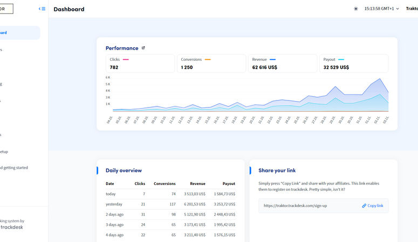Click revenue value 3 513,03 US$
Viewport: 418px width, 242px height.
[195, 194]
